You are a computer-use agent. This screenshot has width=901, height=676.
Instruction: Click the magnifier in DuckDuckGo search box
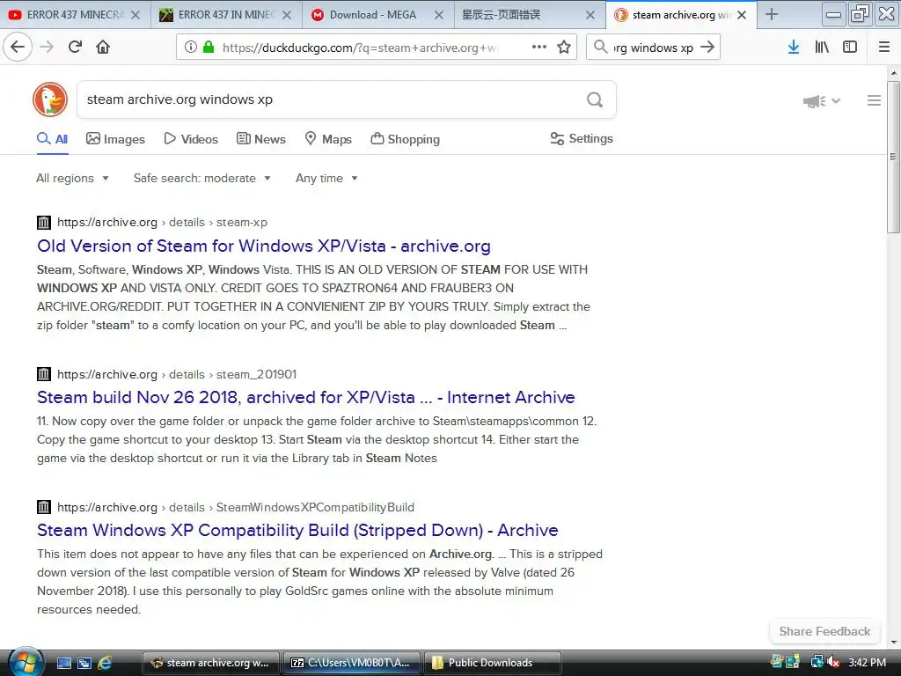pyautogui.click(x=595, y=100)
